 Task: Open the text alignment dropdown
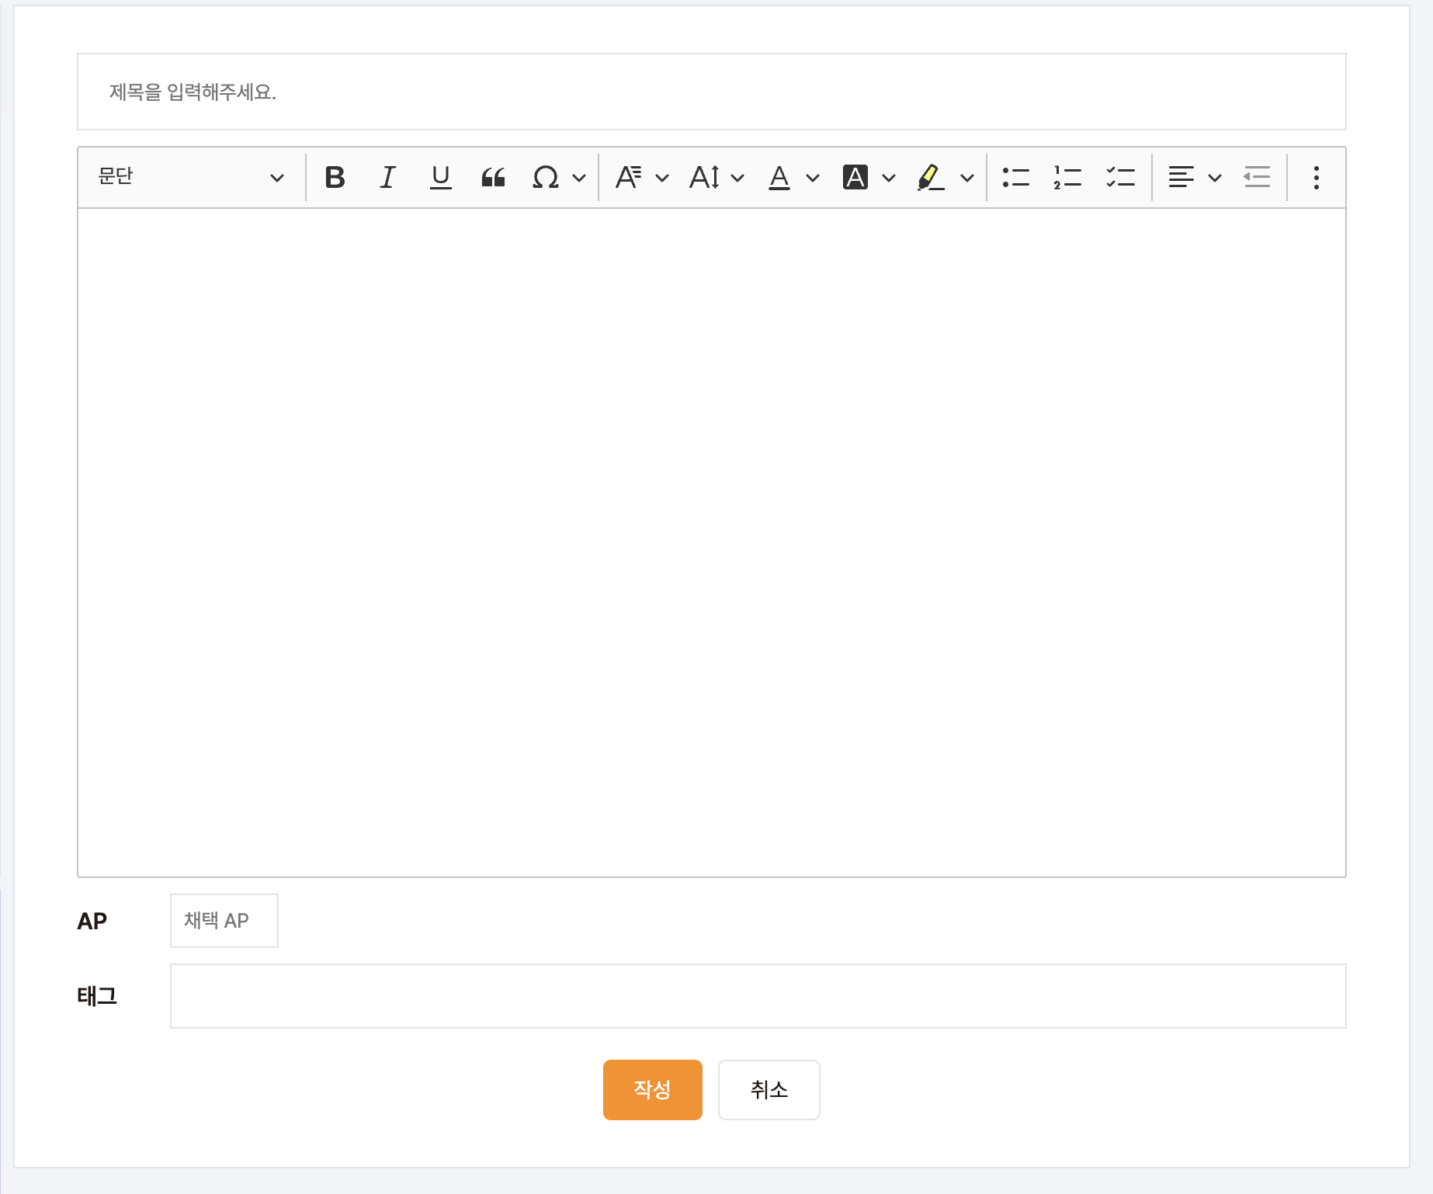1194,178
